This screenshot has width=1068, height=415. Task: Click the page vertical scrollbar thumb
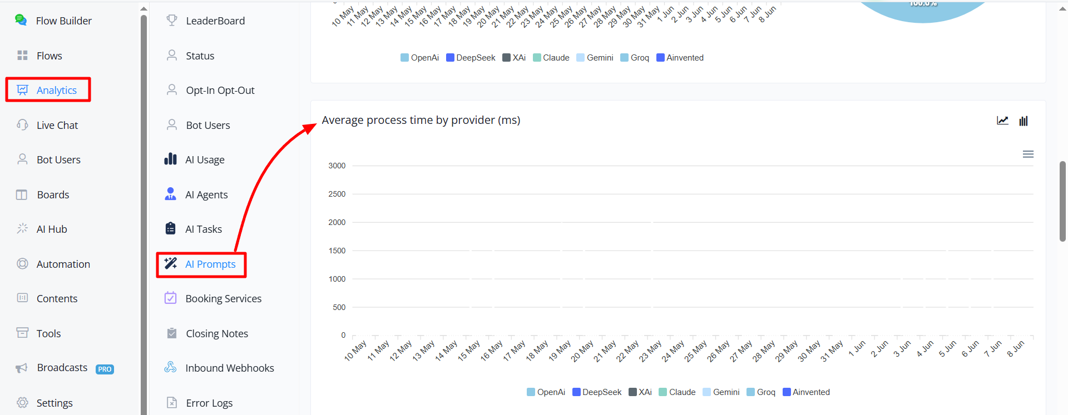click(x=1062, y=201)
